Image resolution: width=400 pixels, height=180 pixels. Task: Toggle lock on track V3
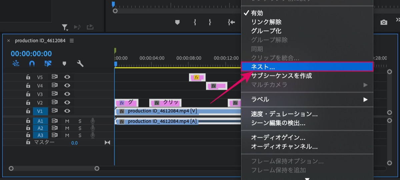tap(28, 94)
